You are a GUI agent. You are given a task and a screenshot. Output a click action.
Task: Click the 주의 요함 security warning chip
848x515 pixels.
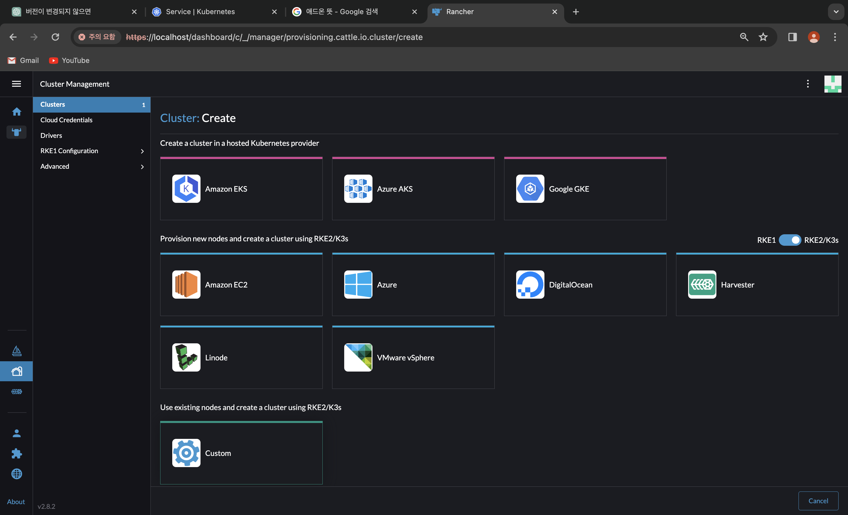pos(97,37)
